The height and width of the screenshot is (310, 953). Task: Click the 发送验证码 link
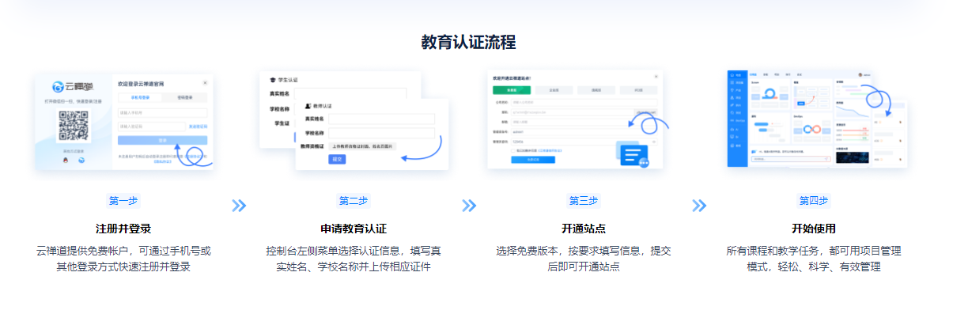[198, 126]
